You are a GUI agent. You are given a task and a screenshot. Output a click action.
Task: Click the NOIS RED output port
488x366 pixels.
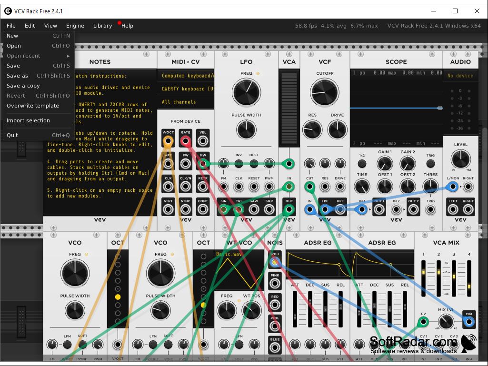point(275,305)
